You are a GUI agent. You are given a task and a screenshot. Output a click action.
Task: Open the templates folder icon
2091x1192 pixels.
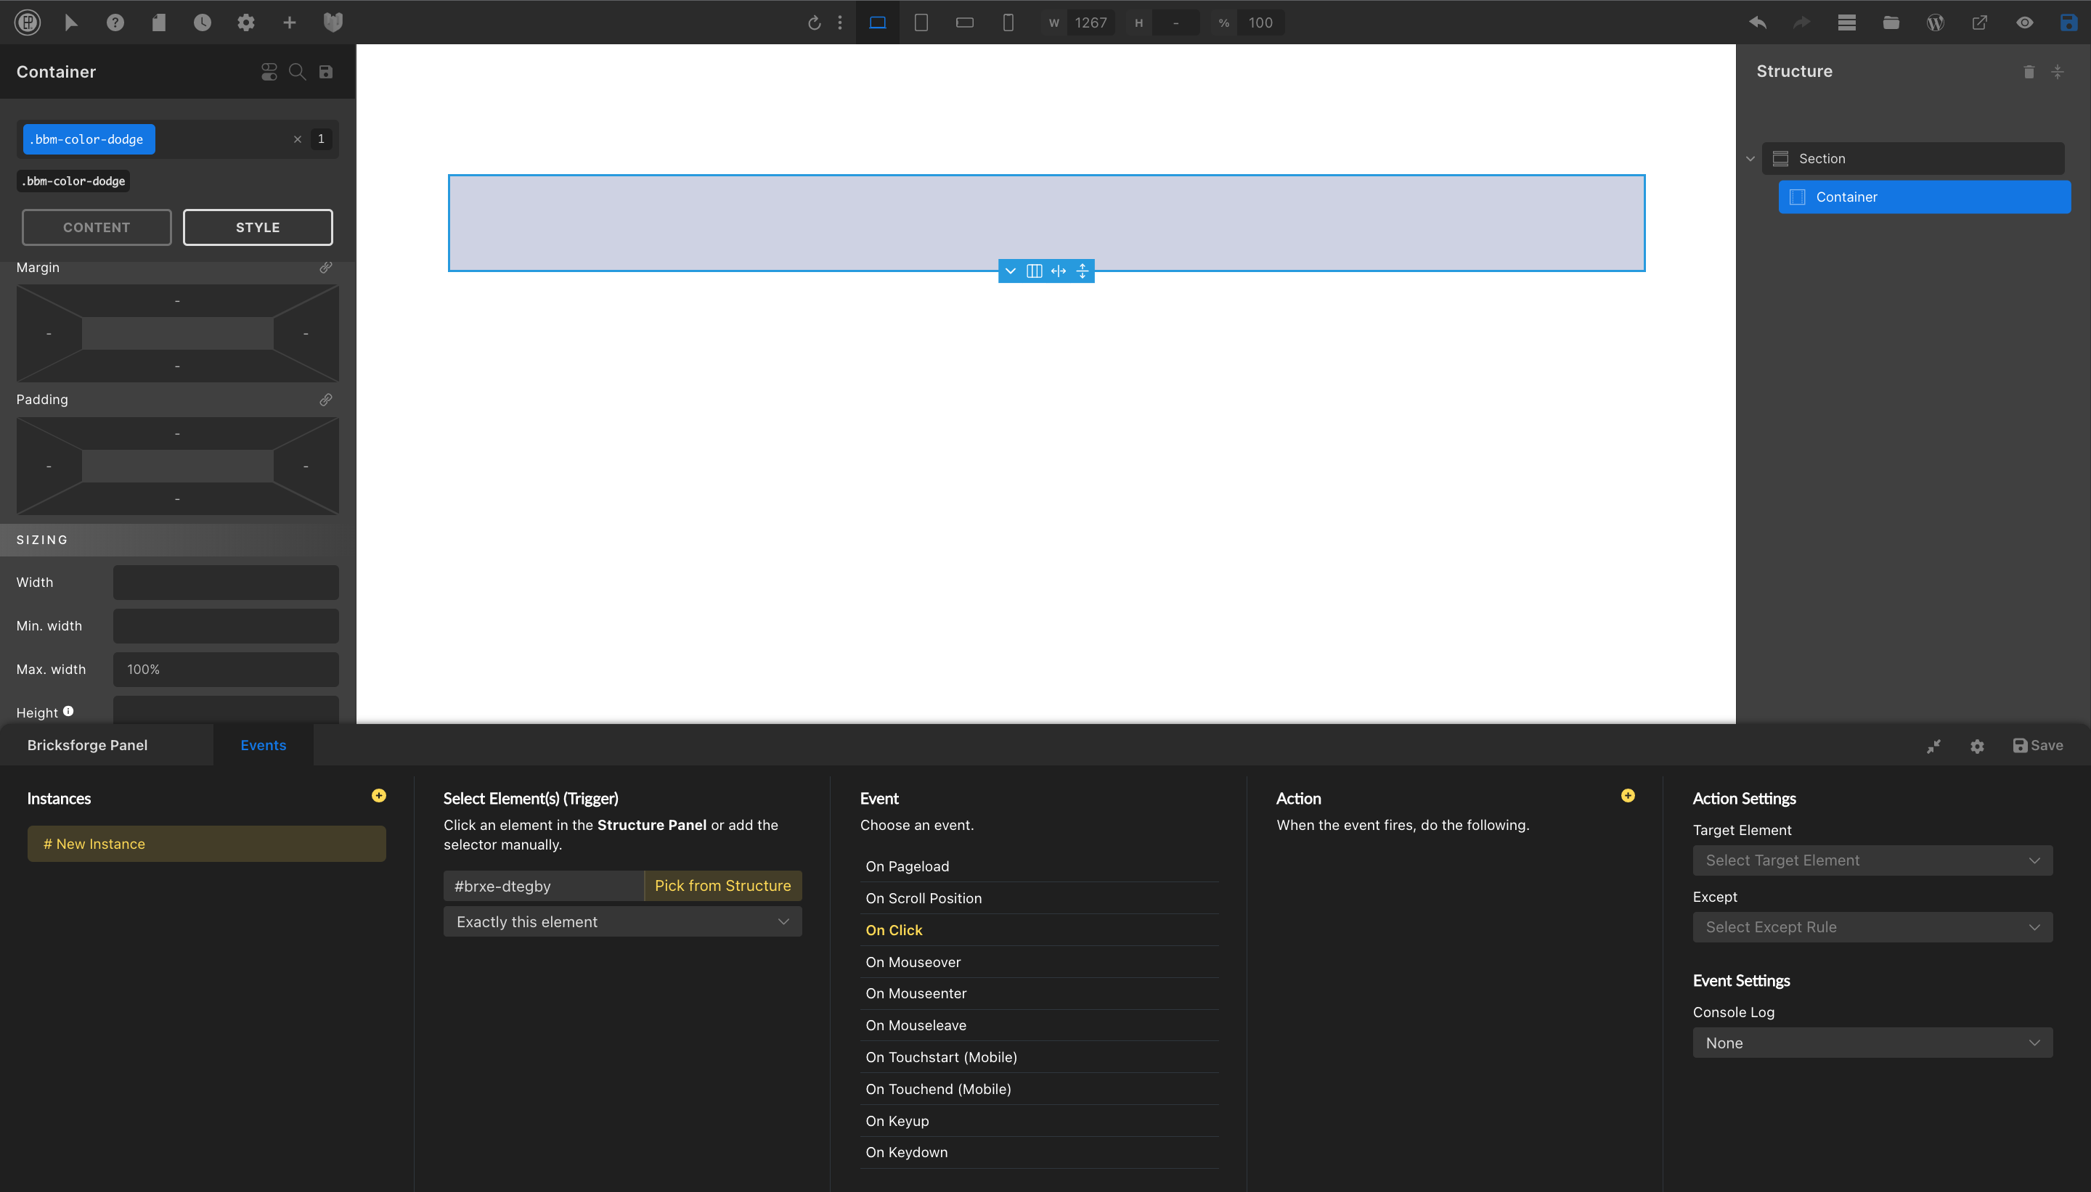pyautogui.click(x=1891, y=22)
